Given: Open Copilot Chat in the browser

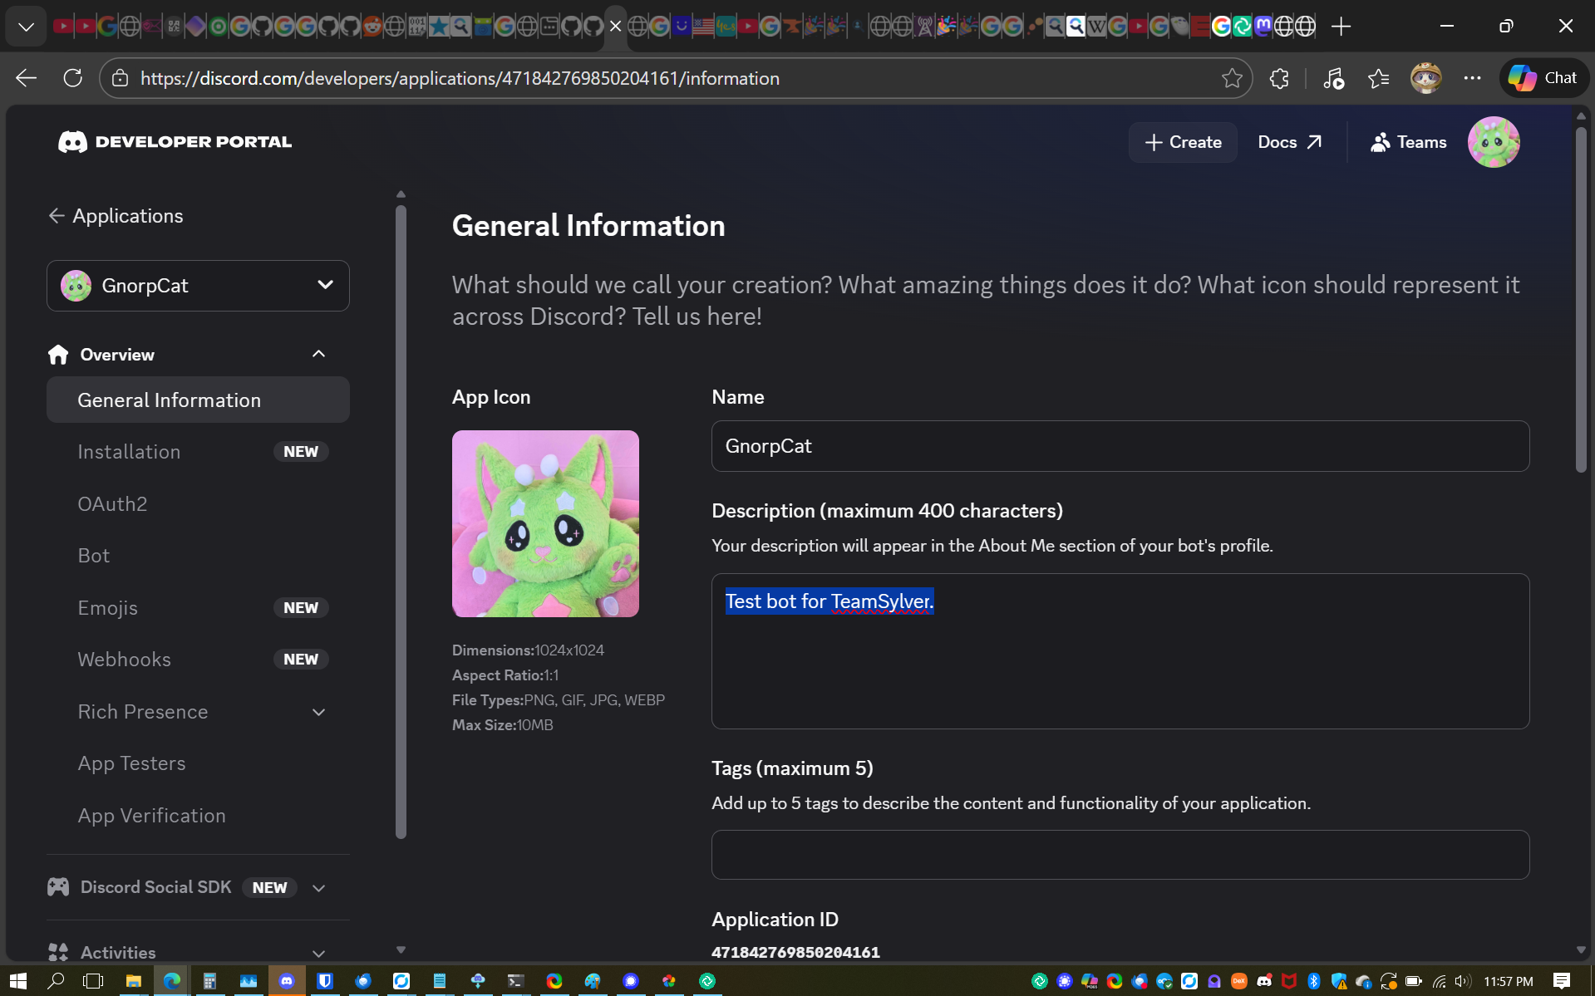Looking at the screenshot, I should pos(1543,78).
